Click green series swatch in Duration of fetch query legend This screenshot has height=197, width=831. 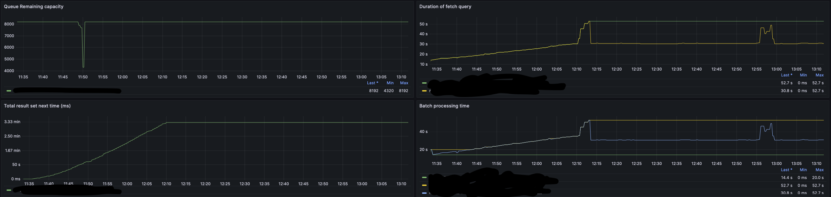424,83
